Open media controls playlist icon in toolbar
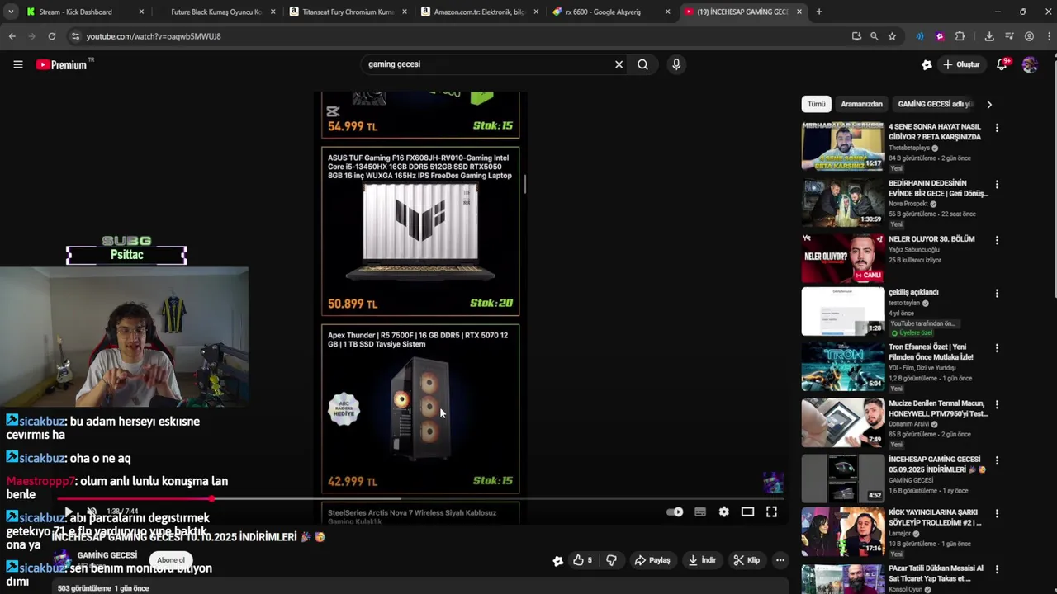This screenshot has width=1057, height=594. 1009,36
